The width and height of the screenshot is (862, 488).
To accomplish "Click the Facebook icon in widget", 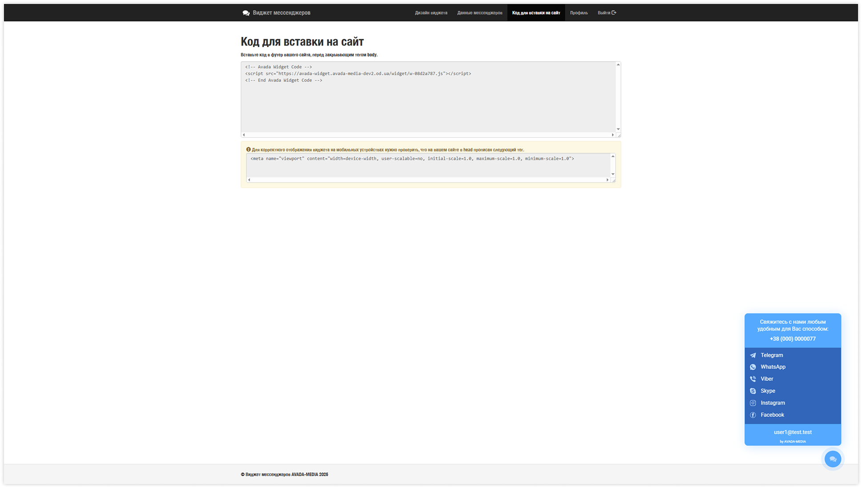I will [x=753, y=415].
